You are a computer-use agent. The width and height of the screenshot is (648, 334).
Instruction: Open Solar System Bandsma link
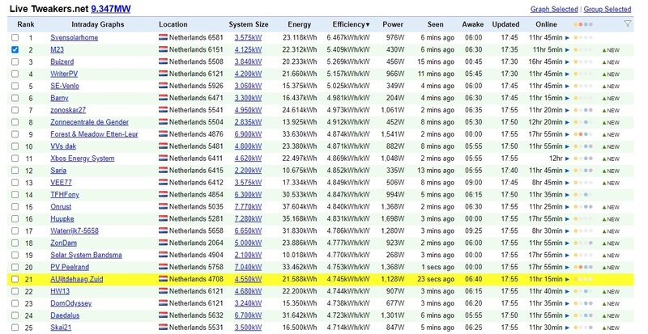86,255
